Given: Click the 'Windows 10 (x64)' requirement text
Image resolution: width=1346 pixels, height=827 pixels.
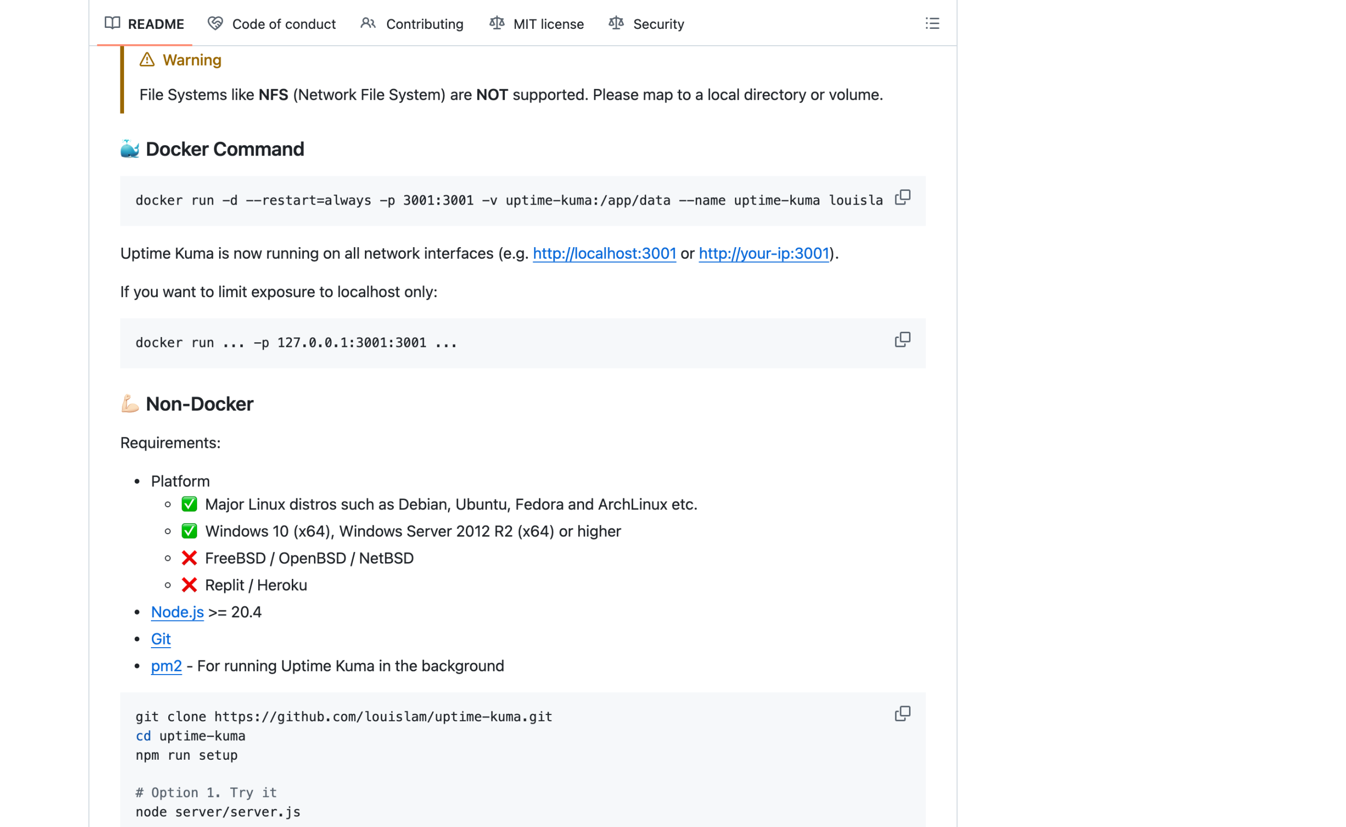Looking at the screenshot, I should (x=413, y=531).
